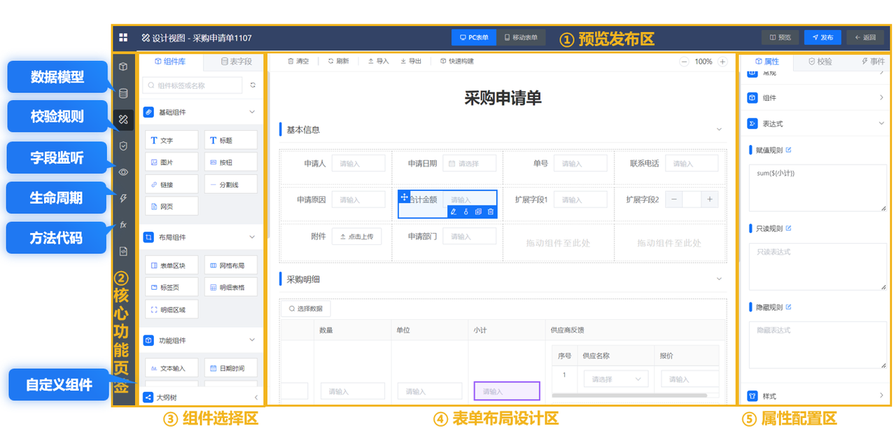Click copy icon on selected 合计金额 field
Image resolution: width=896 pixels, height=434 pixels.
coord(478,211)
